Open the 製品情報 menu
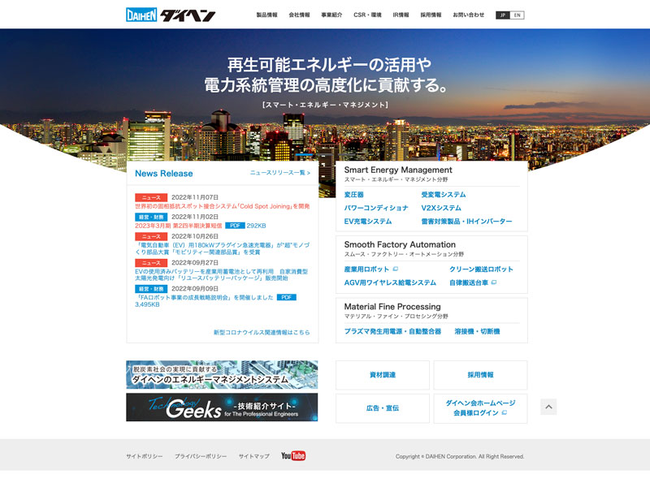This screenshot has height=487, width=650. click(266, 15)
